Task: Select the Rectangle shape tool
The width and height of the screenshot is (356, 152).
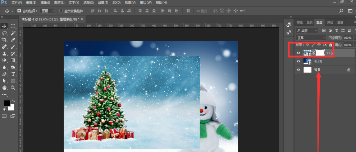Action: tap(13, 81)
